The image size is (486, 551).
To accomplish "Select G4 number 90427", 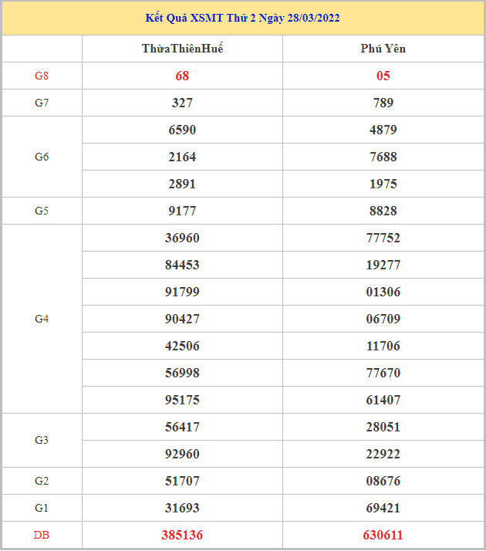I will [182, 319].
